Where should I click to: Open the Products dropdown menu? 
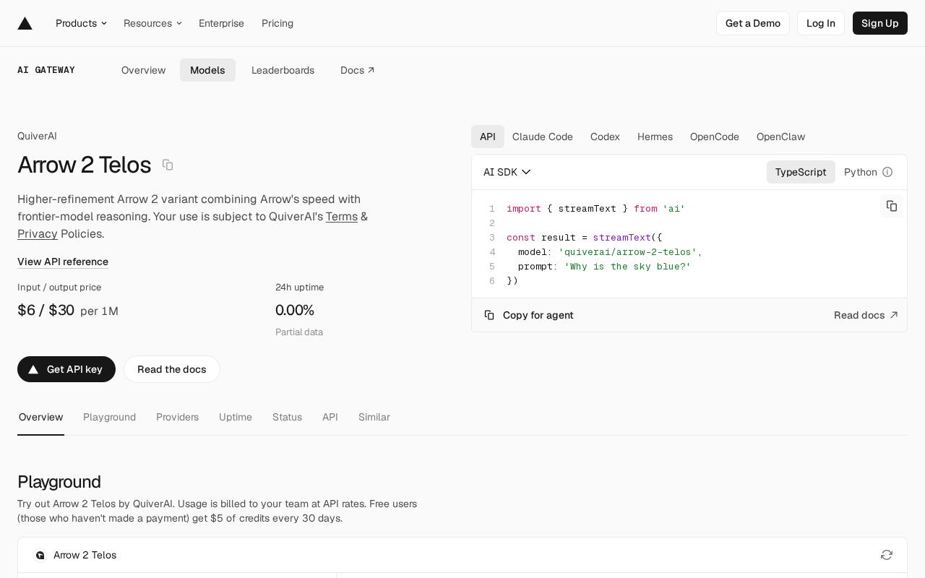(81, 23)
